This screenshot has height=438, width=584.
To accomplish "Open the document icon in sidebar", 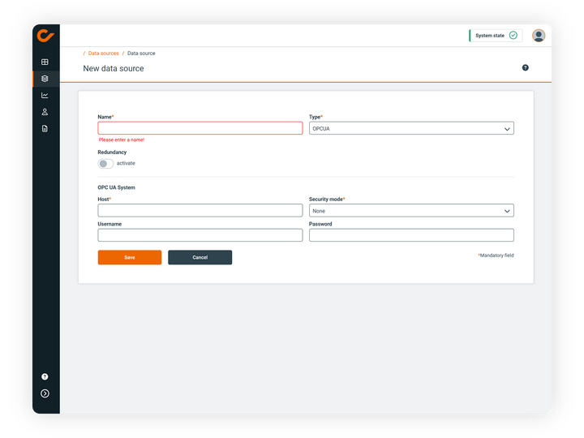I will point(45,128).
